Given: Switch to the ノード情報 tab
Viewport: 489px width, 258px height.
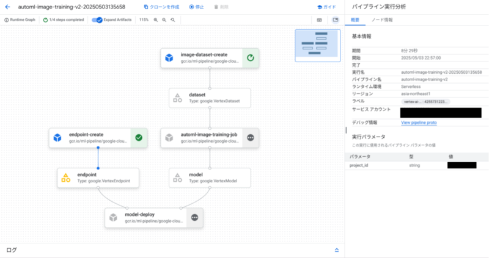Looking at the screenshot, I should (381, 20).
